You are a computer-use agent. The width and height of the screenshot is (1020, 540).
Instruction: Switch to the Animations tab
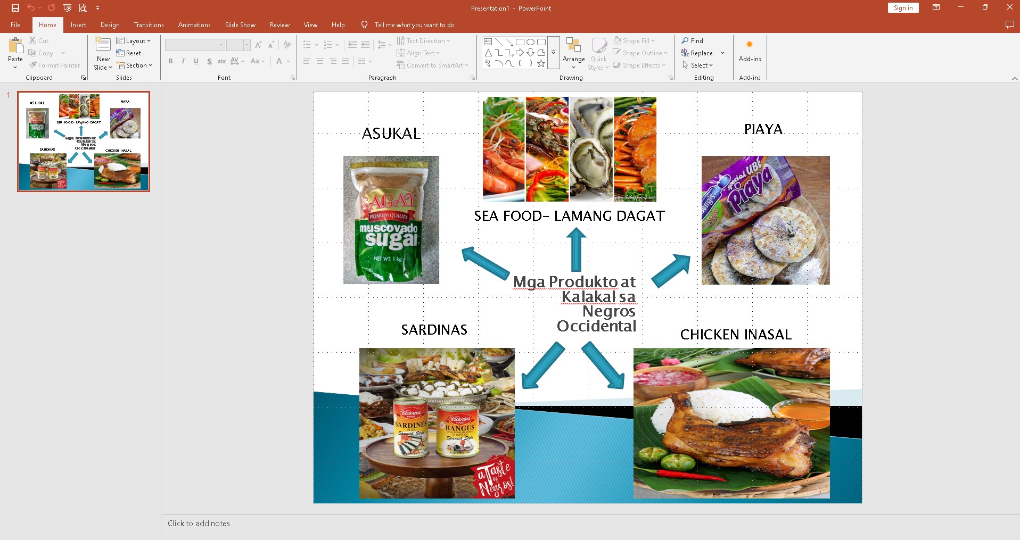[x=194, y=24]
